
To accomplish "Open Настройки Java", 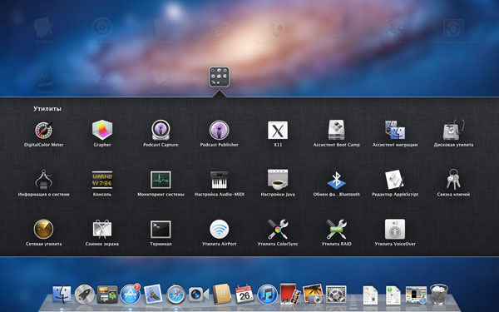I will [x=278, y=180].
